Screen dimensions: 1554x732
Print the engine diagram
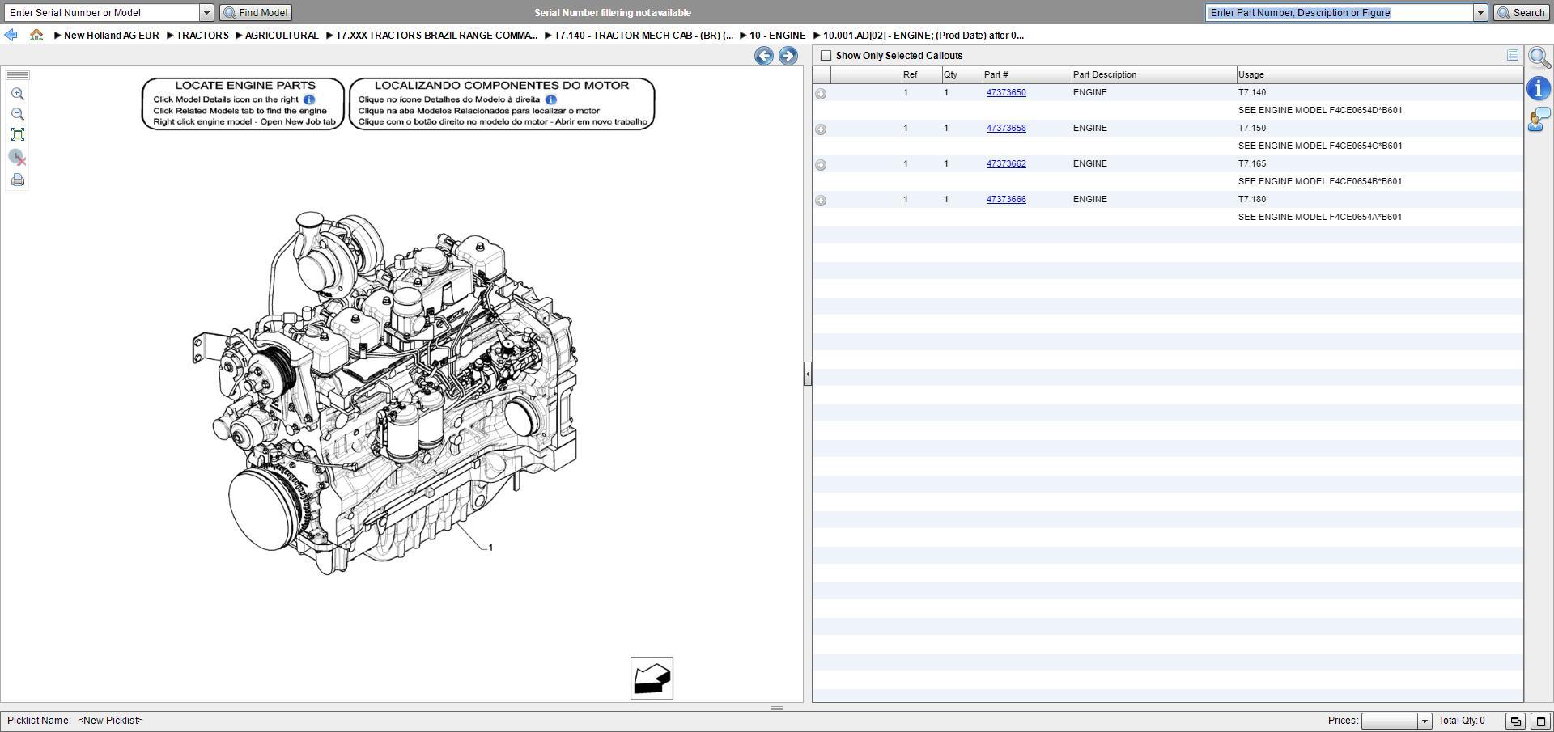18,180
